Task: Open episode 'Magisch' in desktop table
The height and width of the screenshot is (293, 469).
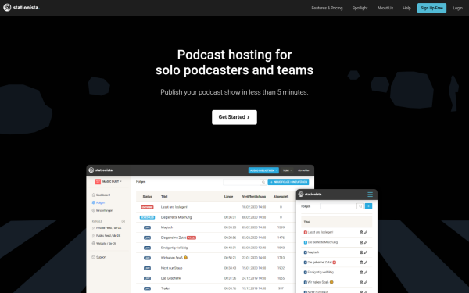Action: click(166, 227)
